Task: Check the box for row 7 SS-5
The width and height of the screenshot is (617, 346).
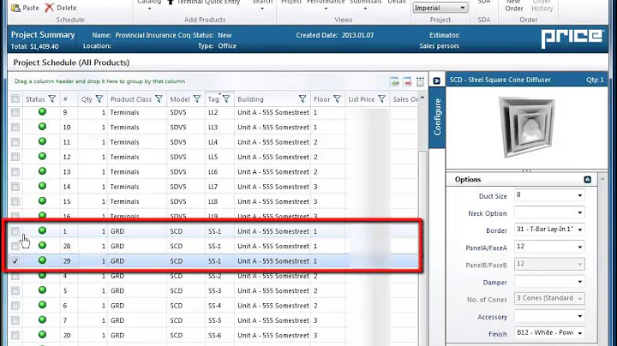Action: [15, 320]
